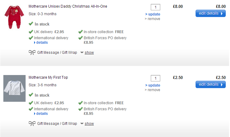This screenshot has width=230, height=137.
Task: Click the In-store collection checkmark for Christmas All-In-One
Action: point(80,32)
